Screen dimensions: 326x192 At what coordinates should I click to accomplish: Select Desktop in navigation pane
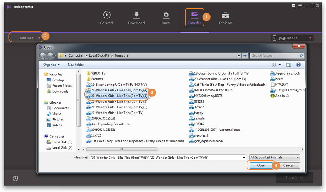[58, 80]
